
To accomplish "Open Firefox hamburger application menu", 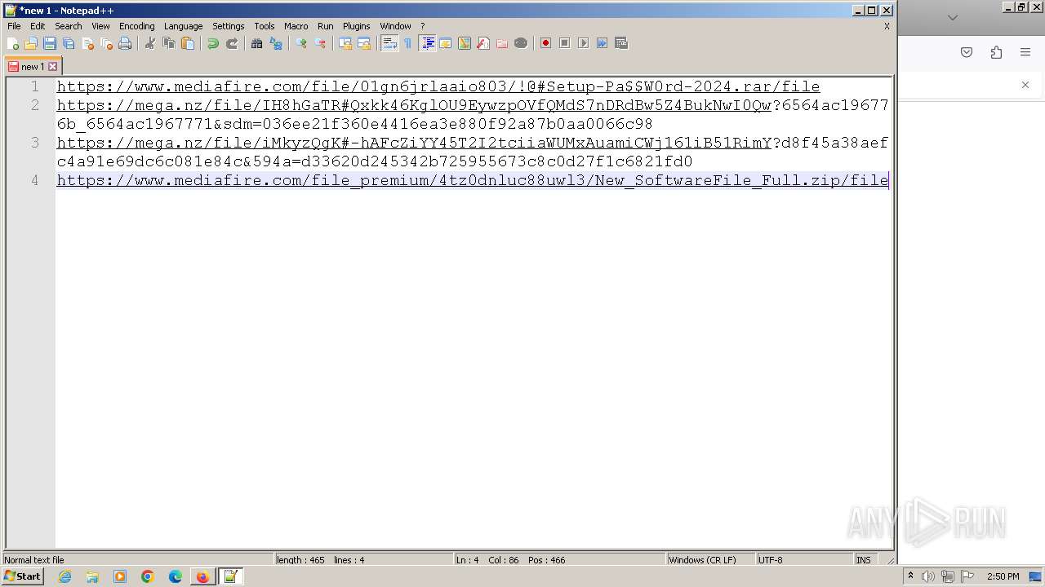I will [1025, 52].
